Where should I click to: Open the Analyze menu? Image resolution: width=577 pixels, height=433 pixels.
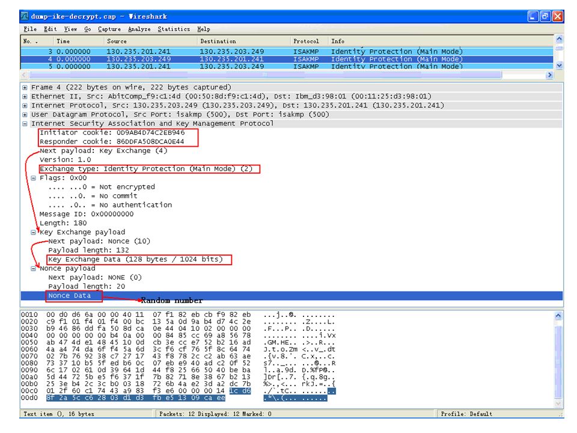[x=139, y=29]
